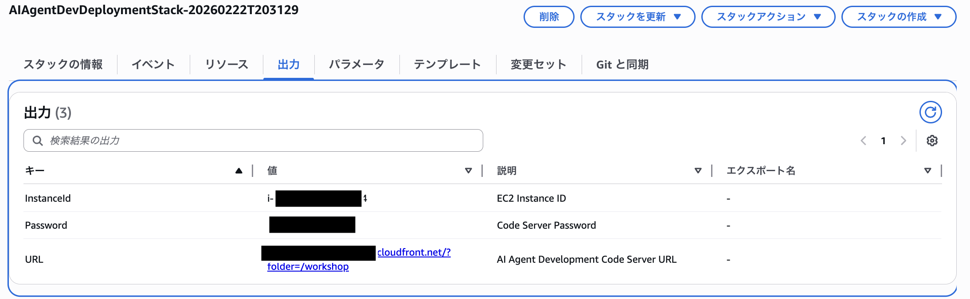Click the search magnifier icon

coord(38,141)
